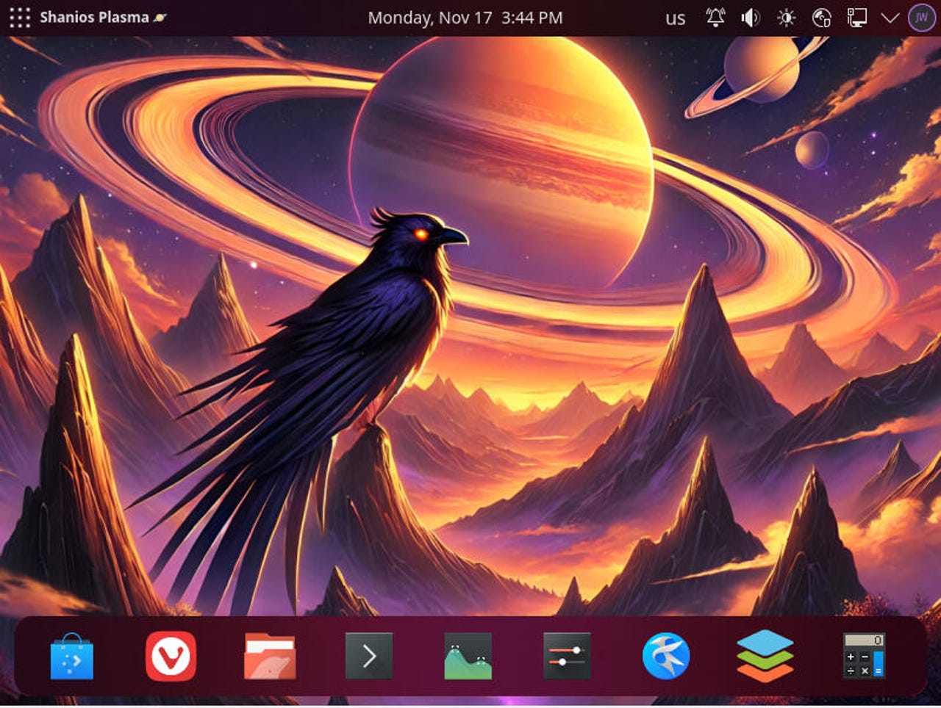Open the Dolphin file manager folder icon
The width and height of the screenshot is (941, 708).
pyautogui.click(x=270, y=656)
